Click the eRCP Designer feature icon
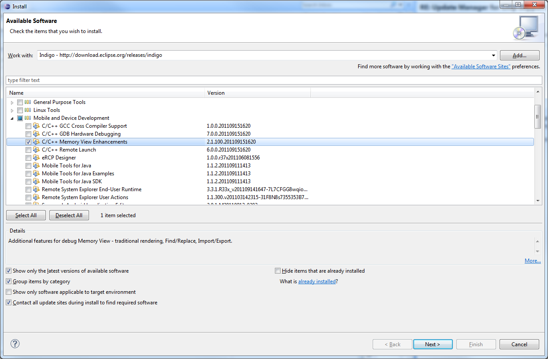Image resolution: width=548 pixels, height=359 pixels. 36,158
